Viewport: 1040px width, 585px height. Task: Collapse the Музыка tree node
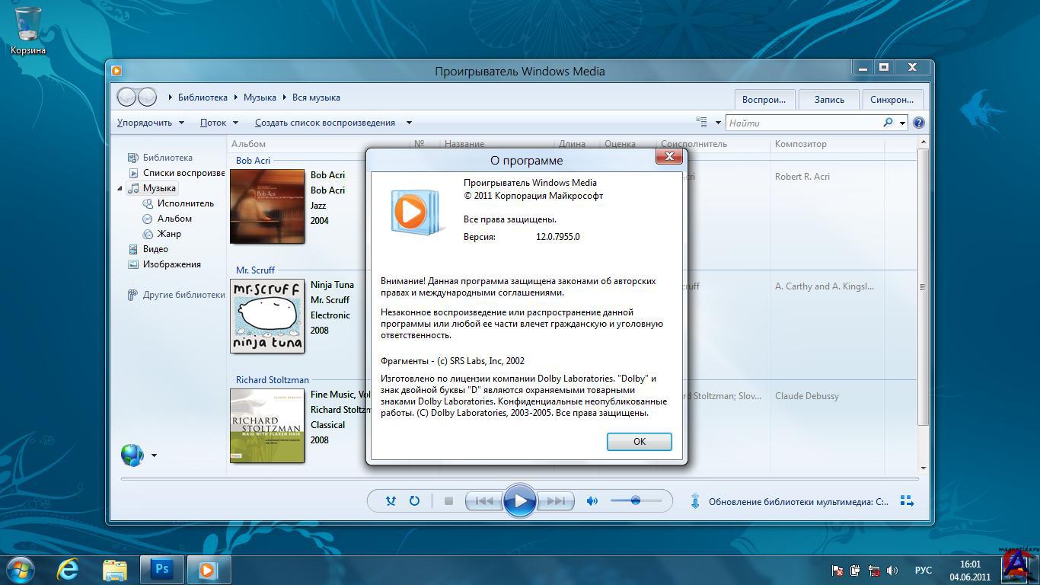pos(120,188)
